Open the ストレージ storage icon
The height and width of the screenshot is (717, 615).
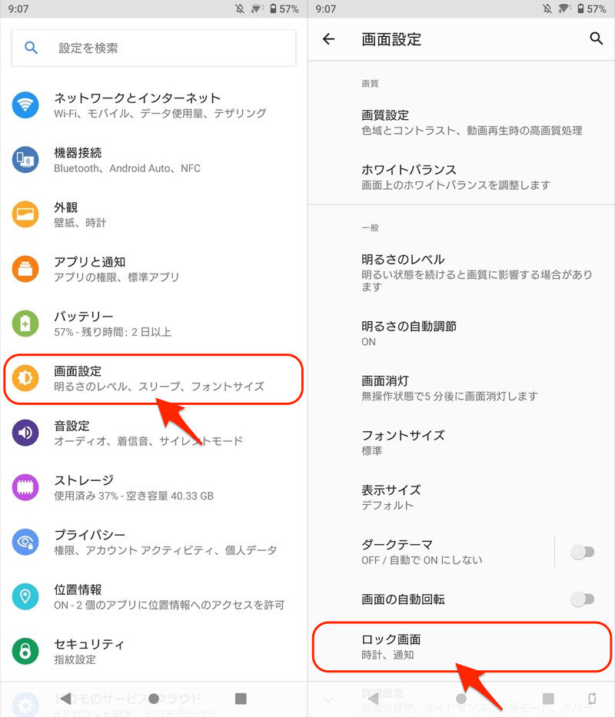[x=25, y=487]
